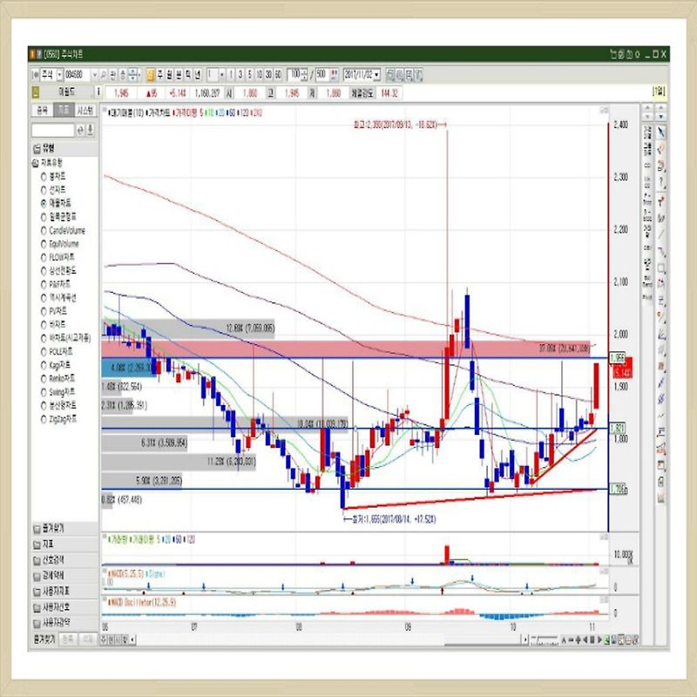
Task: Open the 주식 market type dropdown
Action: [59, 75]
